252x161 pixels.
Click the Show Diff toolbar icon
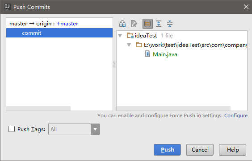pos(122,24)
